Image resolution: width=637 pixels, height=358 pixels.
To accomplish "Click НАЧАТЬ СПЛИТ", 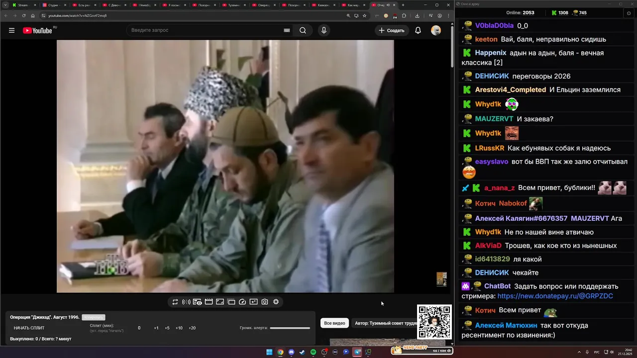I will pyautogui.click(x=29, y=328).
